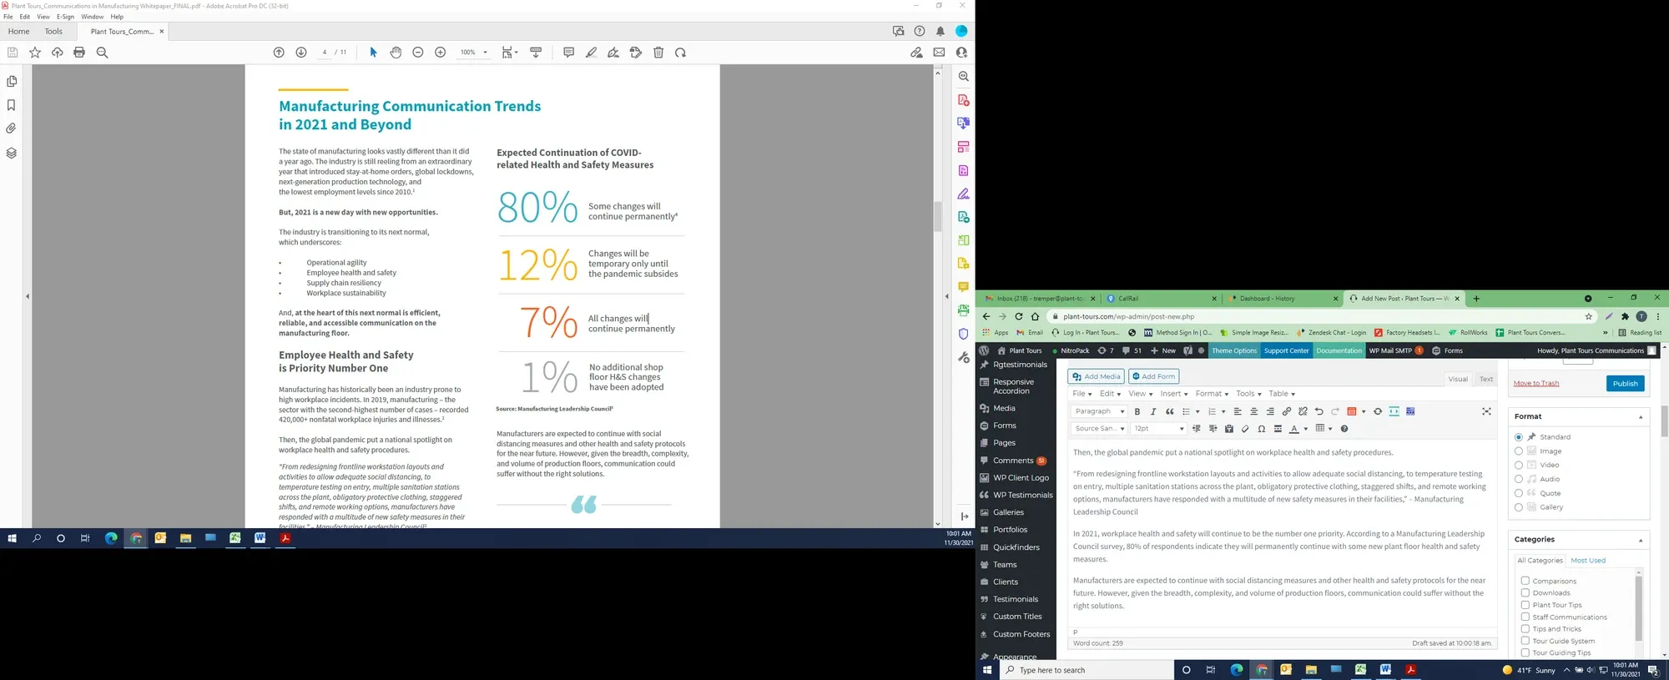Open the Acrobat 100% zoom level dropdown
Viewport: 1669px width, 680px height.
473,53
